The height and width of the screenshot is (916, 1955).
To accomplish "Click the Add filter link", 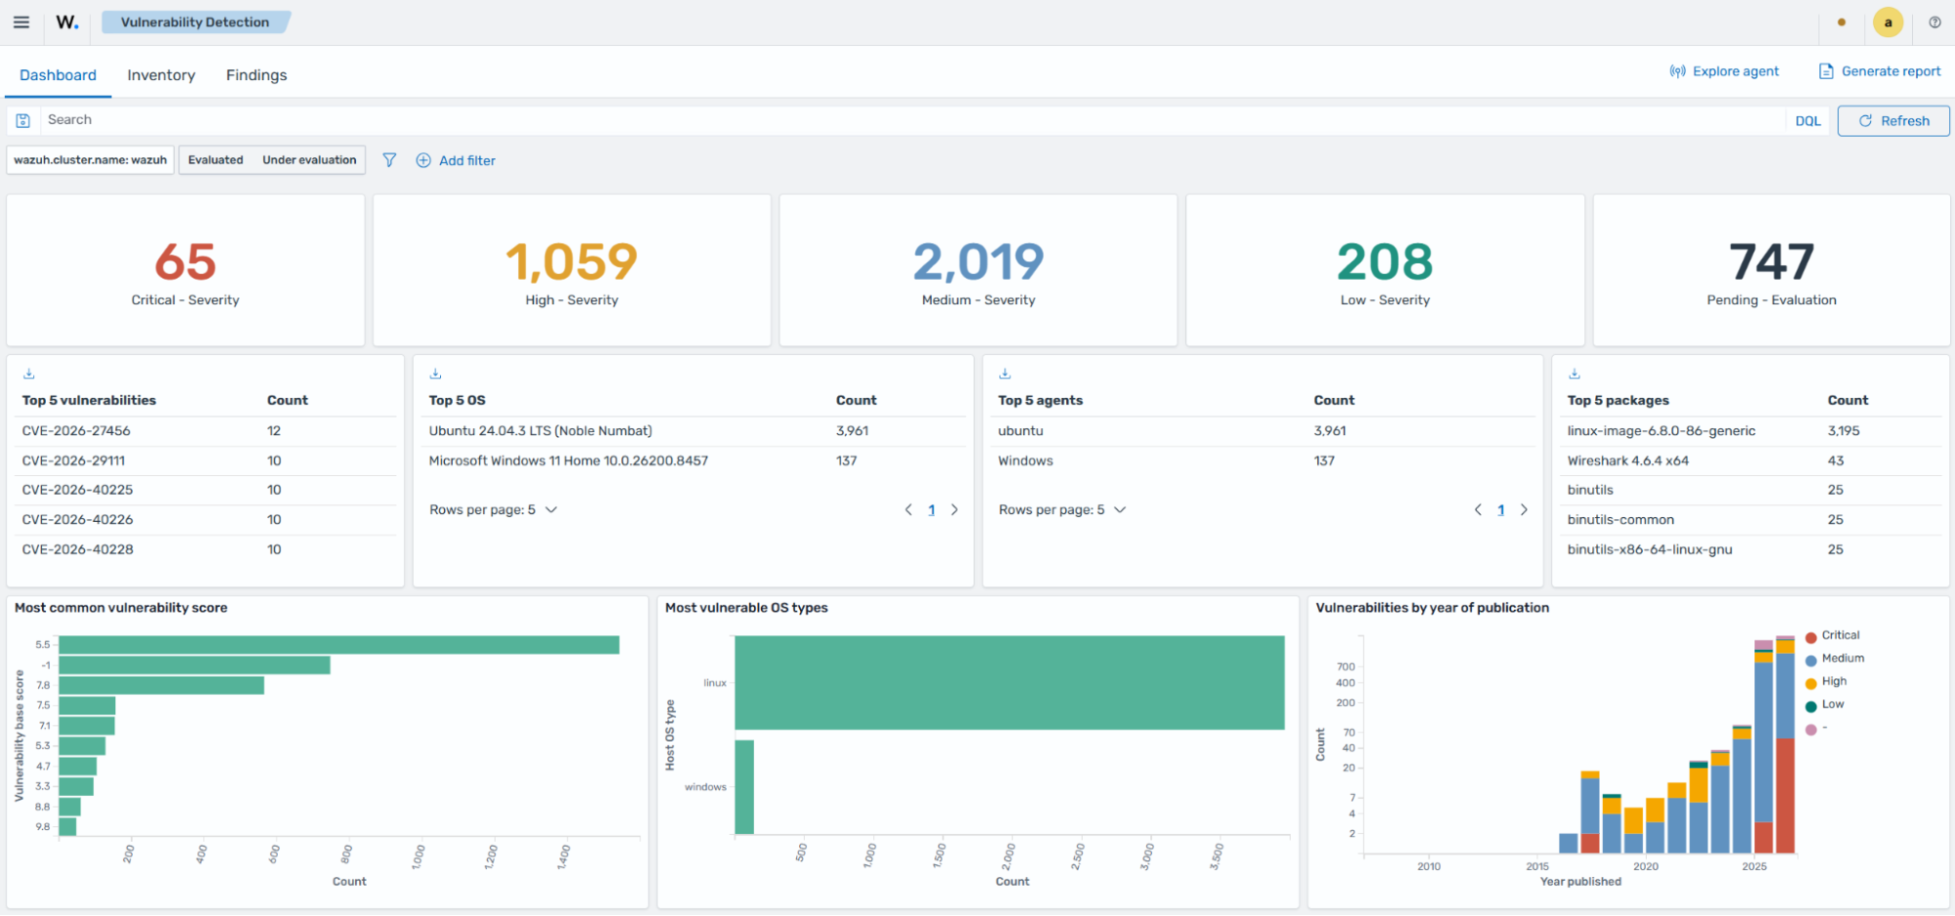I will point(467,160).
